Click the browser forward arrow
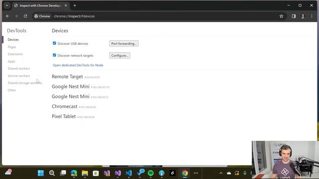The height and width of the screenshot is (179, 319). click(16, 16)
